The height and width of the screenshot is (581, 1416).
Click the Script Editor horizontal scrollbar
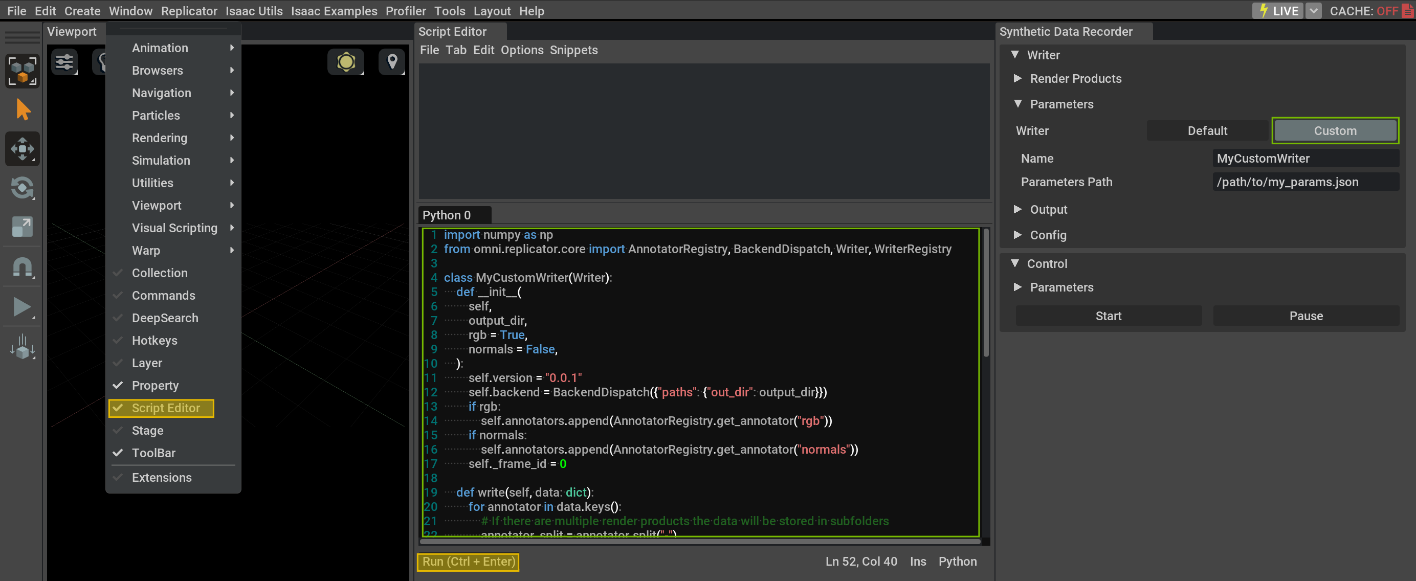700,542
